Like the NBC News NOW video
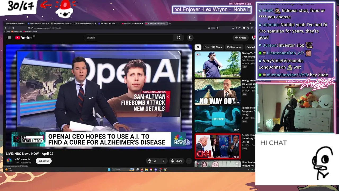 (152, 161)
